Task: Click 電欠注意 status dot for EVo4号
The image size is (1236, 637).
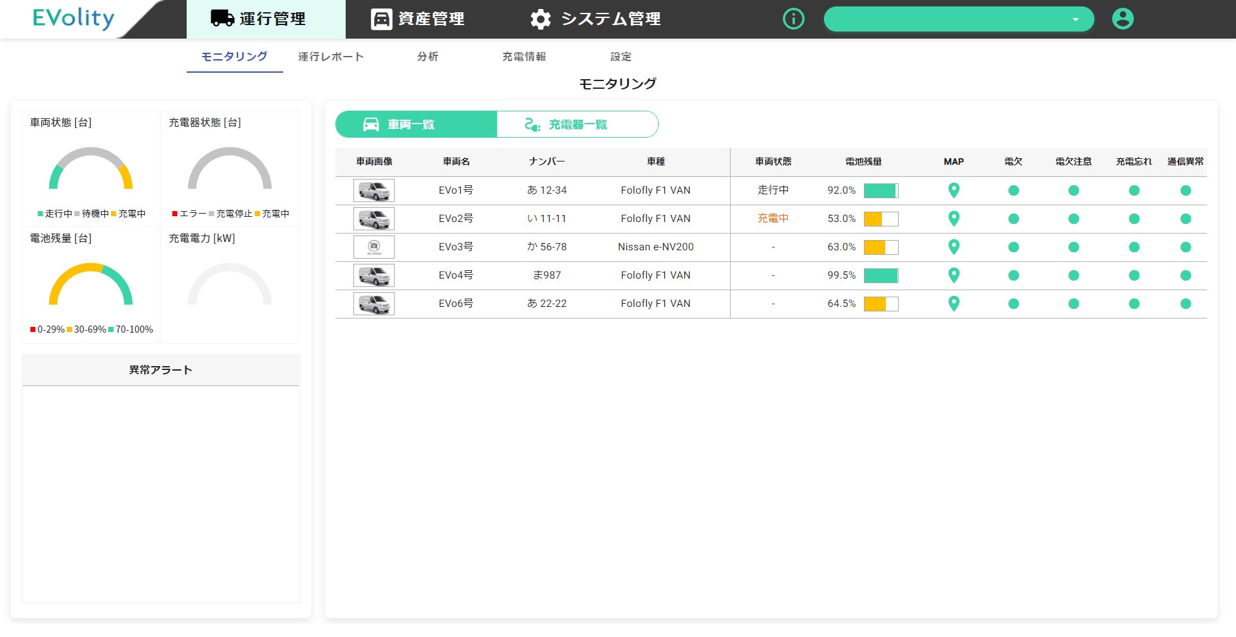Action: click(x=1073, y=275)
